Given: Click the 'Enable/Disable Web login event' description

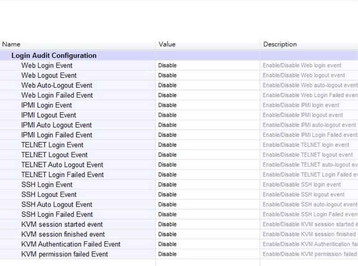Looking at the screenshot, I should click(302, 66).
